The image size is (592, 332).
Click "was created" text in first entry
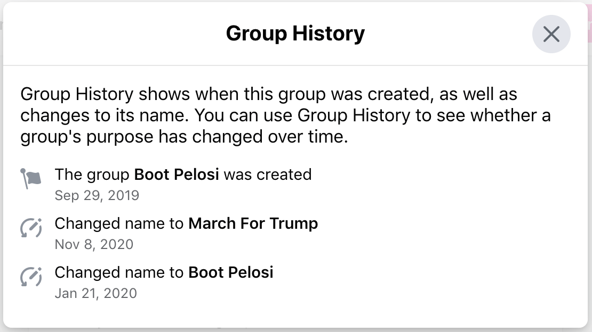(268, 175)
